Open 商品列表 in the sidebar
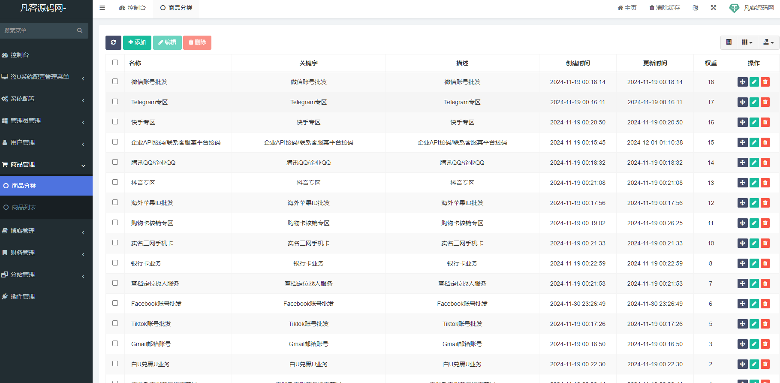This screenshot has height=383, width=780. tap(46, 207)
